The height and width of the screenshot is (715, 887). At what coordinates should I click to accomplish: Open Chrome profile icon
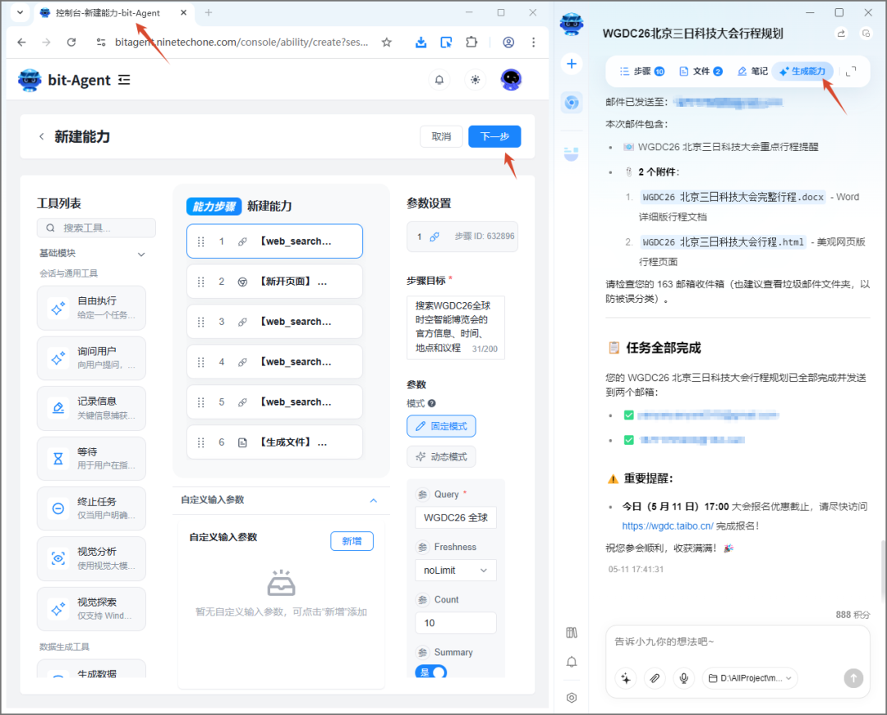(508, 43)
